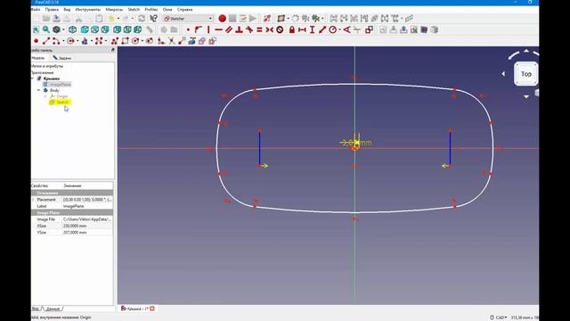Open the Sketch menu
The height and width of the screenshot is (321, 570).
pos(134,10)
